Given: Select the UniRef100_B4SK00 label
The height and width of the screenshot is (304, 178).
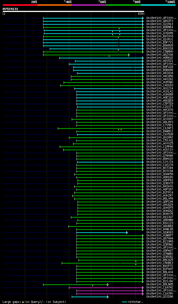Looking at the screenshot, I should [x=160, y=187].
